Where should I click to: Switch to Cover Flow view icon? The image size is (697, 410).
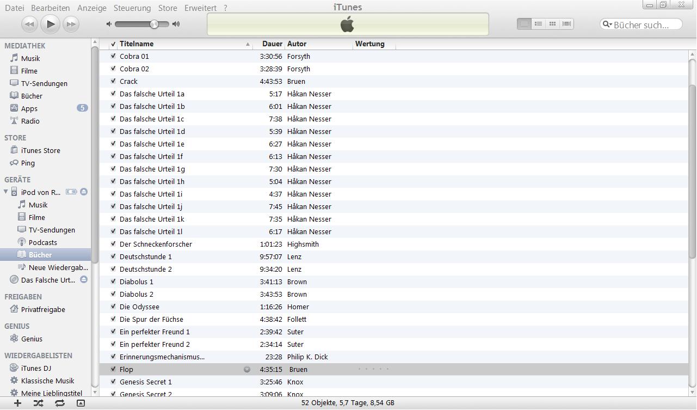point(566,24)
